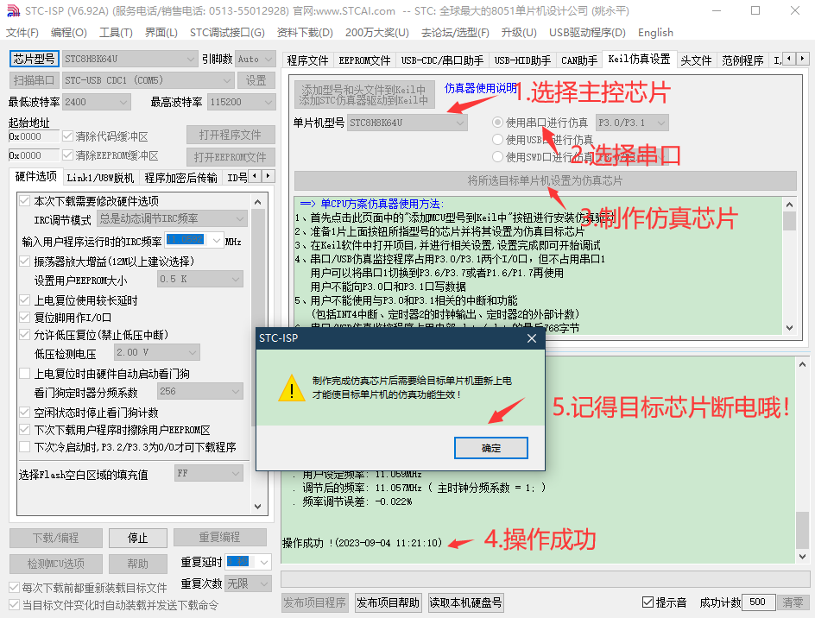Open the IRC调节模式 dropdown

point(172,219)
